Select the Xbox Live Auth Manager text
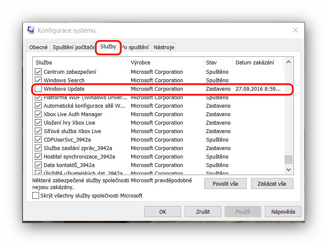327x245 pixels. [73, 114]
